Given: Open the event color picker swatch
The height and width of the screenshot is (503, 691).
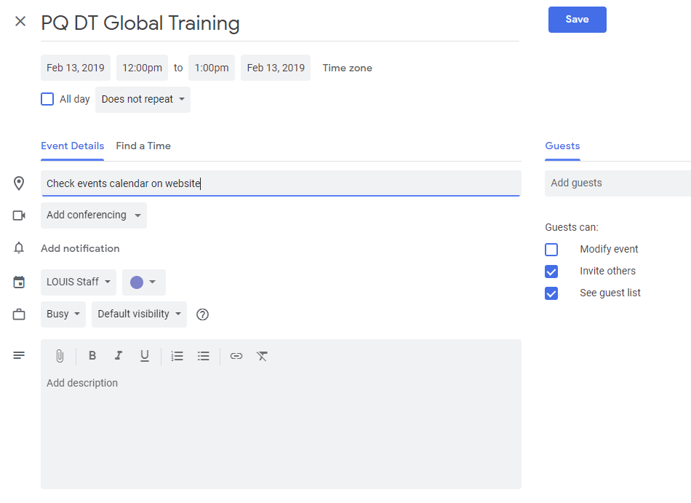Looking at the screenshot, I should tap(144, 282).
